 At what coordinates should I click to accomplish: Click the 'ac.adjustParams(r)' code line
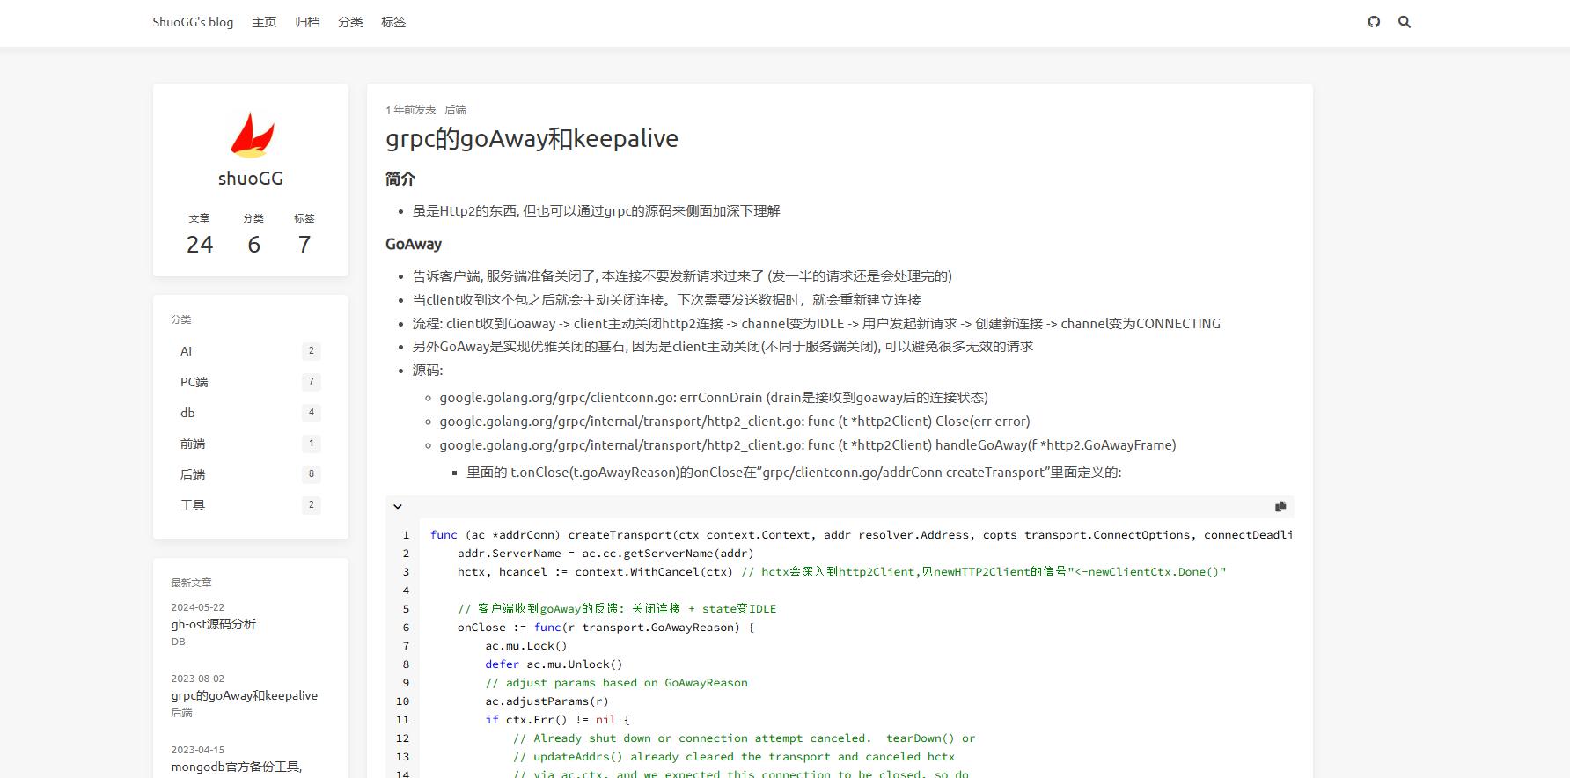click(x=547, y=701)
